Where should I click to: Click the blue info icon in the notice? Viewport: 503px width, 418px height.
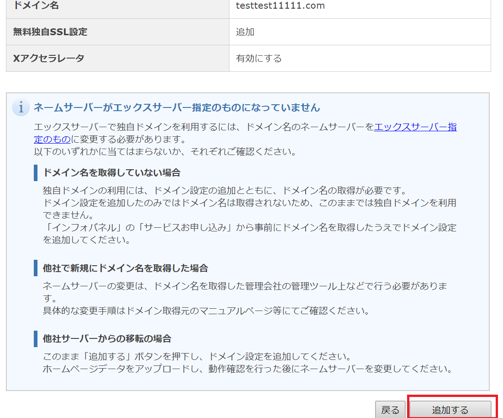coord(21,108)
